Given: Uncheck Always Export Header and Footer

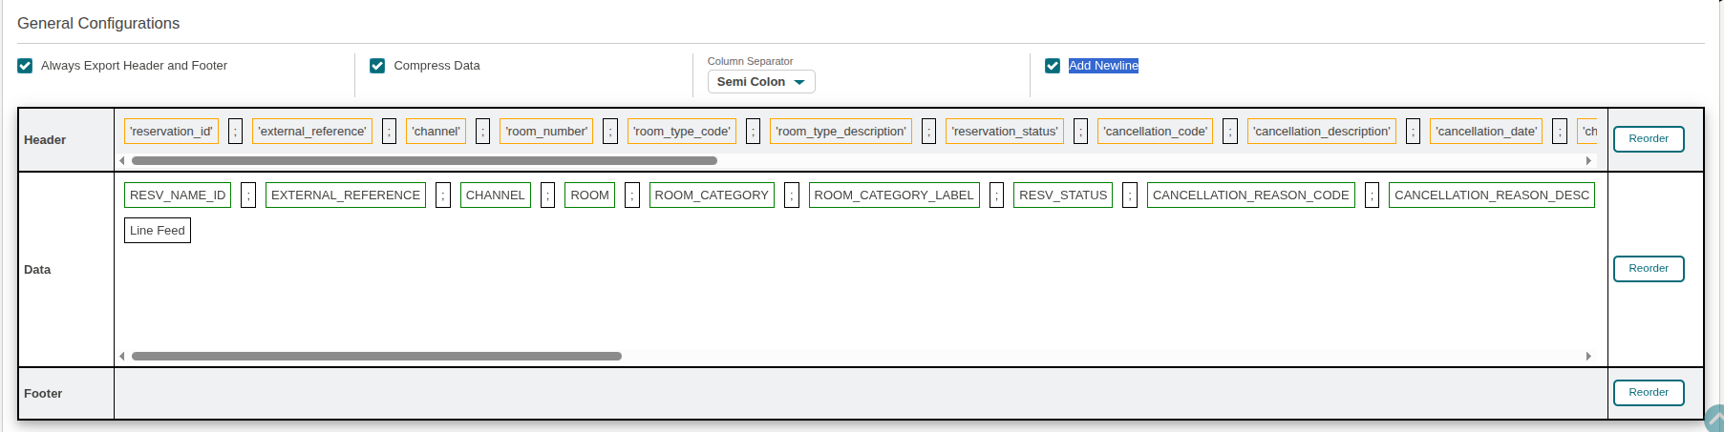Looking at the screenshot, I should (x=25, y=66).
